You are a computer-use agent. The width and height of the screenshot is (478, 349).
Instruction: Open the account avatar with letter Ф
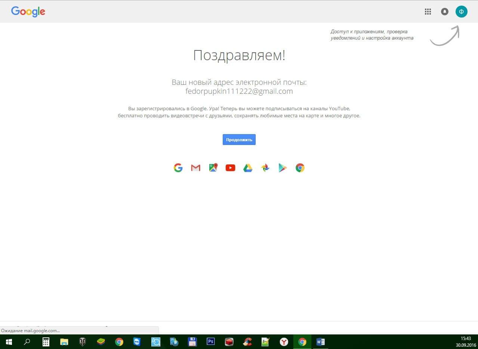pyautogui.click(x=462, y=12)
